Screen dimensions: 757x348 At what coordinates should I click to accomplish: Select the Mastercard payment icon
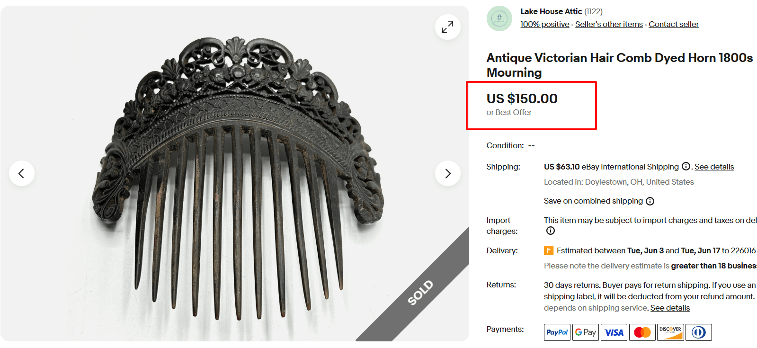point(642,332)
